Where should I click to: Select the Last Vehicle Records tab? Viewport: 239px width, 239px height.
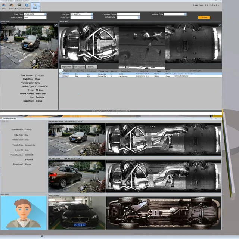click(x=55, y=158)
